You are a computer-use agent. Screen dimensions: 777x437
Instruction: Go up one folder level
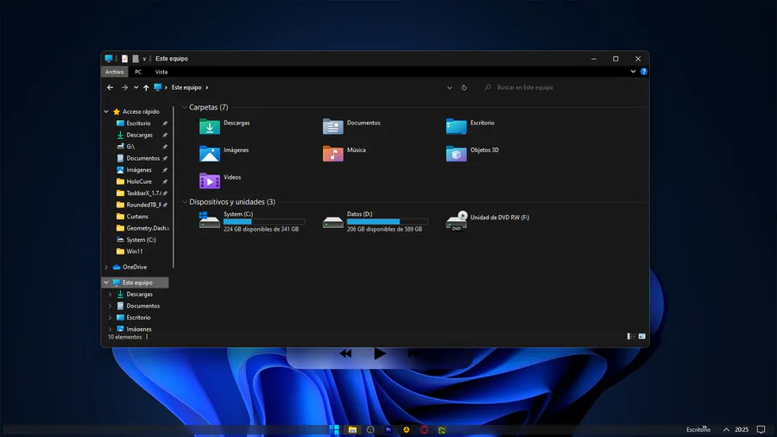click(x=146, y=88)
